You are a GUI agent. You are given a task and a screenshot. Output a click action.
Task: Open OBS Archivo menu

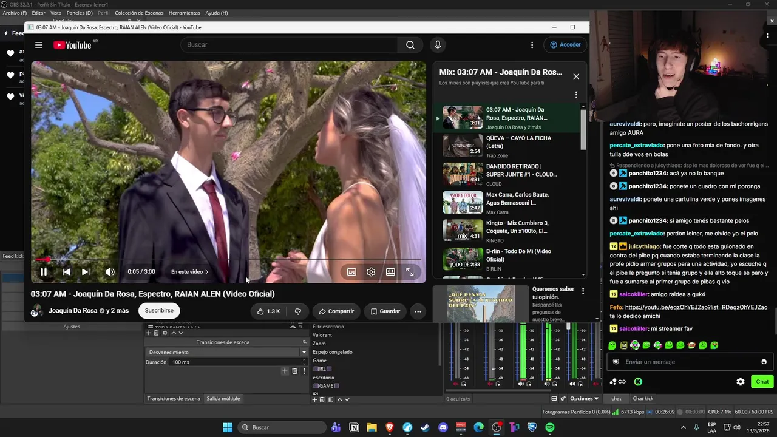[x=15, y=13]
